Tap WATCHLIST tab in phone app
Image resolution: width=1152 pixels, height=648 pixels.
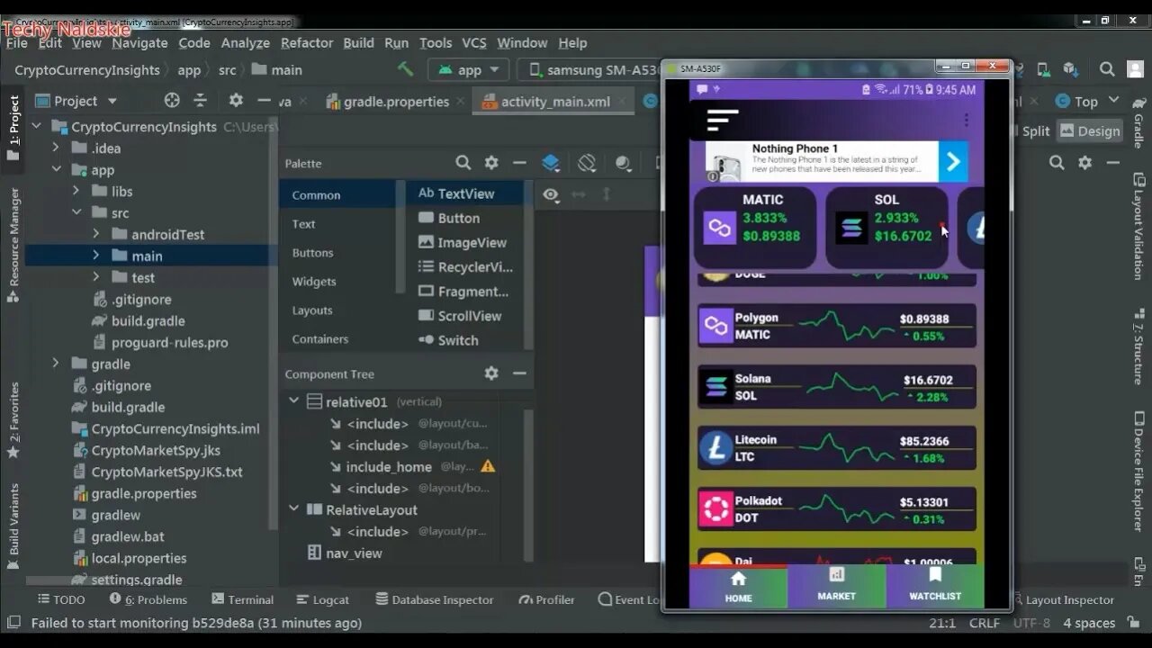tap(935, 585)
